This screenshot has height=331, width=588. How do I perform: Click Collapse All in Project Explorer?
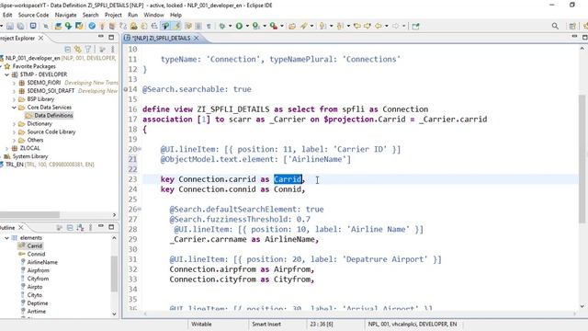tap(67, 49)
